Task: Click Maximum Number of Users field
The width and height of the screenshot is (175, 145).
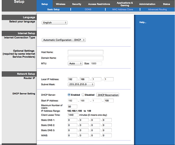Action: [72, 107]
